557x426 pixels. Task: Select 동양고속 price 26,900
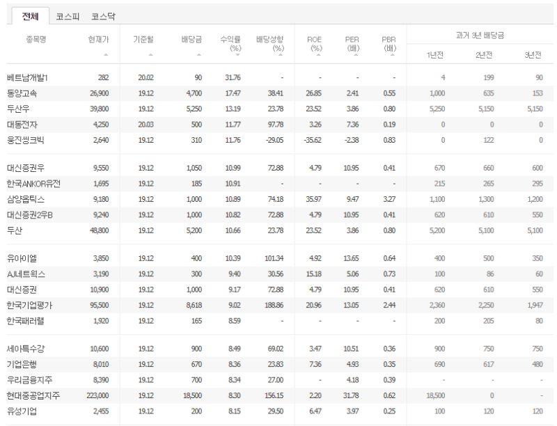coord(100,93)
